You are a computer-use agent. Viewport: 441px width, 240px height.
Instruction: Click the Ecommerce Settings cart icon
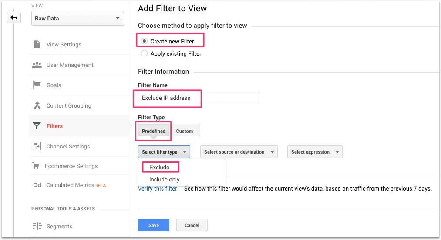coord(36,166)
